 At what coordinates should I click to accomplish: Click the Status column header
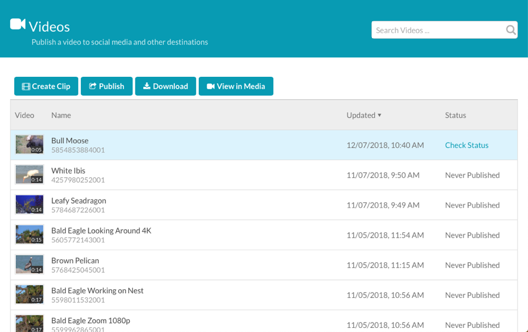[x=455, y=116]
